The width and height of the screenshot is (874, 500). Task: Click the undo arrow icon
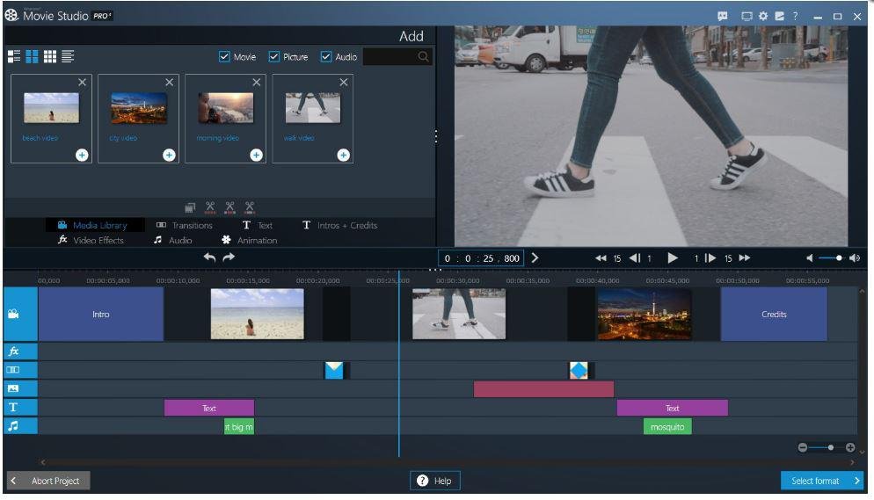coord(209,257)
